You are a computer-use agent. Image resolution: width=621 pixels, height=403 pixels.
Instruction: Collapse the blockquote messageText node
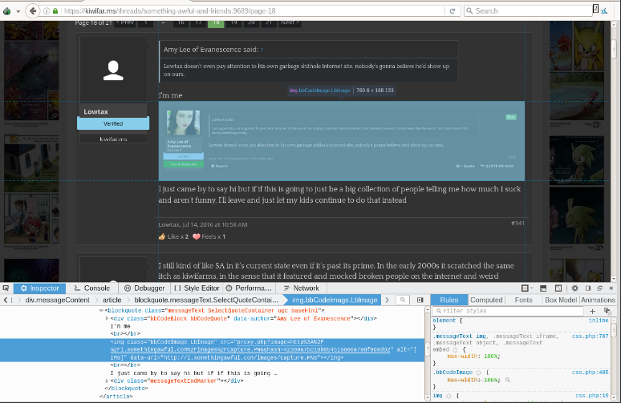101,310
